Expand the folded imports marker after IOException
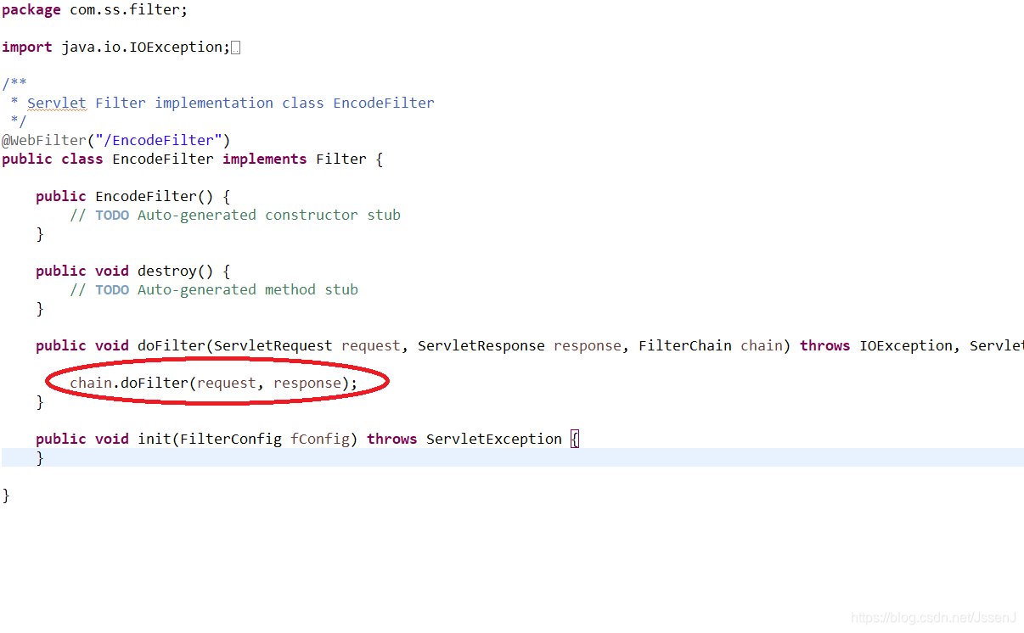The width and height of the screenshot is (1024, 633). pyautogui.click(x=236, y=48)
